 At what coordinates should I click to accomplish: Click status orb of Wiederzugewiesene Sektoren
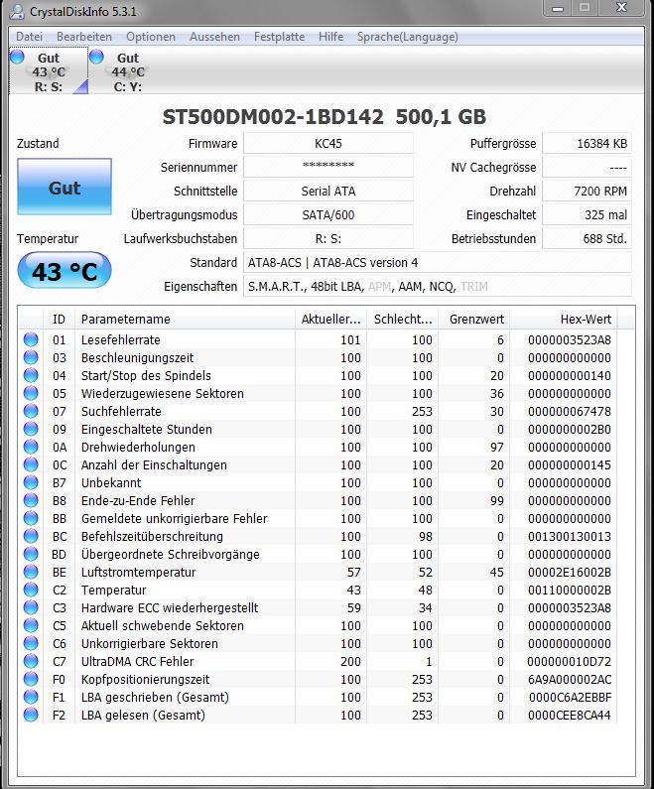coord(31,393)
